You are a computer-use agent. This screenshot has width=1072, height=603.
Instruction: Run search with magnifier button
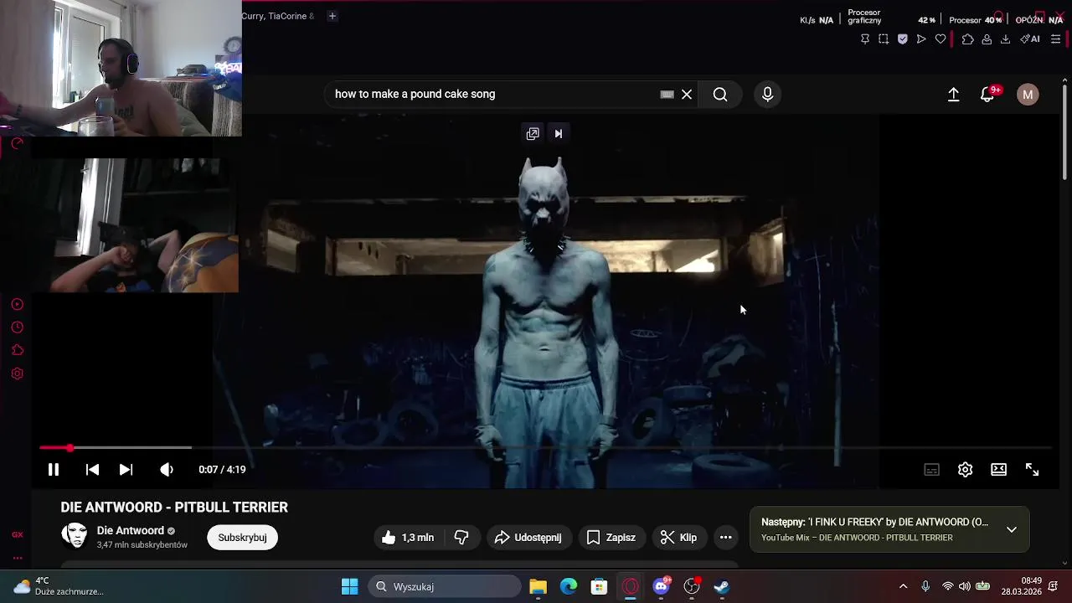tap(720, 94)
